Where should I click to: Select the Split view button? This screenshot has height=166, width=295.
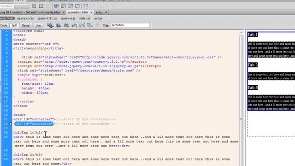coord(14,25)
